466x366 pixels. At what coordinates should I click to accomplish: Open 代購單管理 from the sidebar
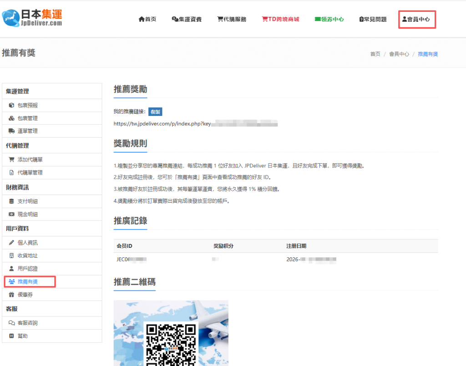coord(30,173)
